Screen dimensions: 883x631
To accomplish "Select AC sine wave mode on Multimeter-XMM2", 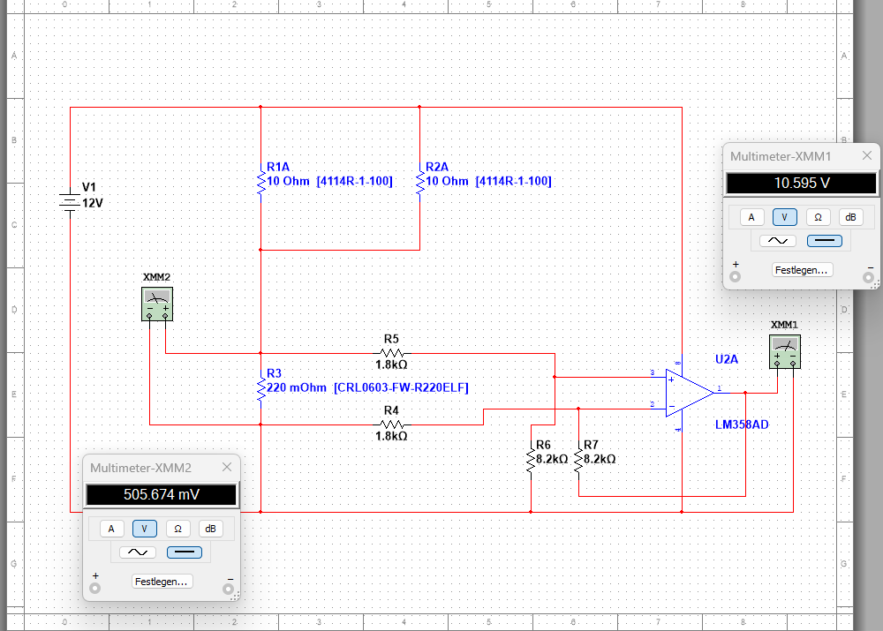I will [138, 552].
